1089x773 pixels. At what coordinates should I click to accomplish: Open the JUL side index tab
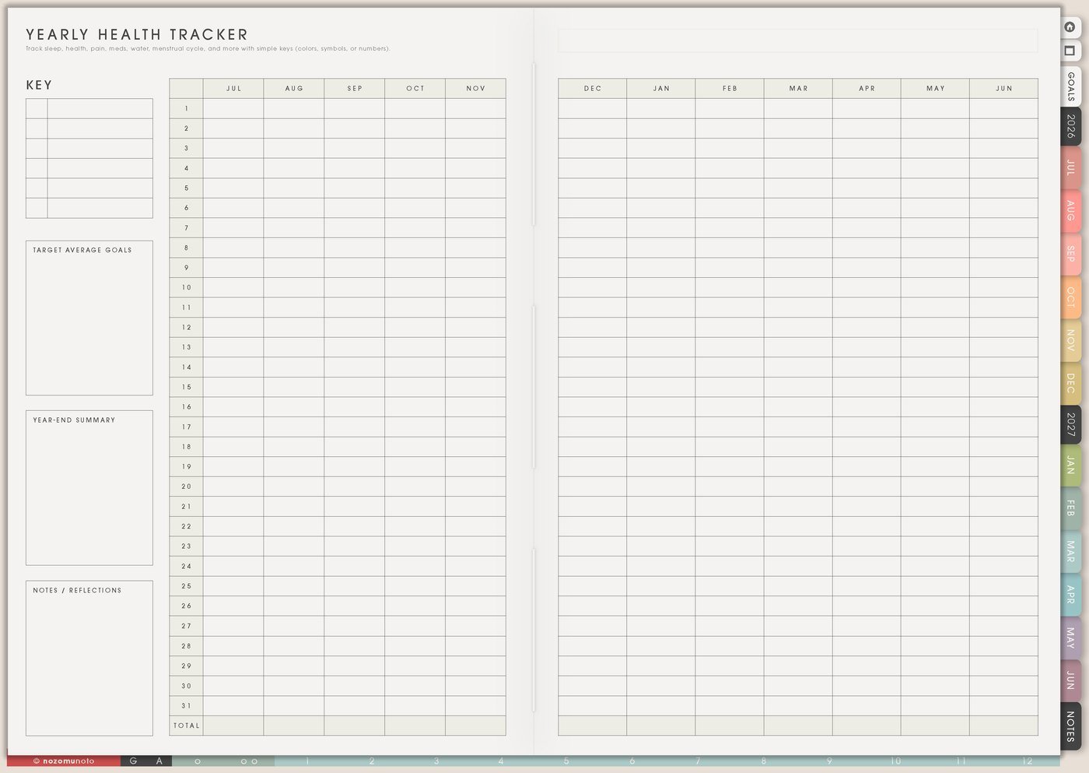(1070, 167)
